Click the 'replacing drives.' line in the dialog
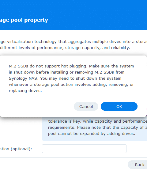The height and width of the screenshot is (172, 147). [25, 91]
